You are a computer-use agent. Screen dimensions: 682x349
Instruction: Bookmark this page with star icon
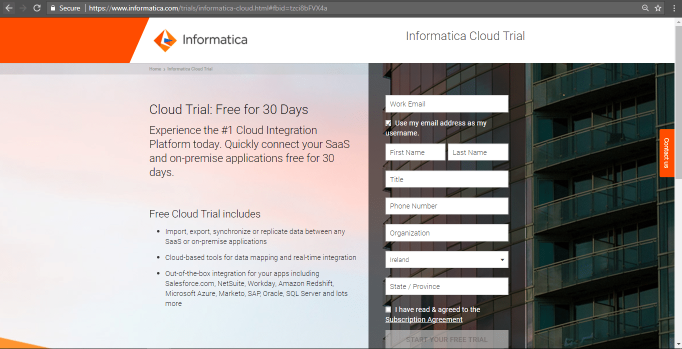(658, 8)
